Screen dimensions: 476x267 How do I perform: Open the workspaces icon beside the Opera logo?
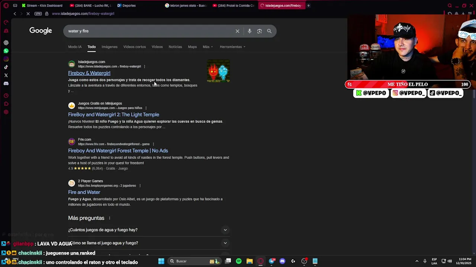point(15,6)
